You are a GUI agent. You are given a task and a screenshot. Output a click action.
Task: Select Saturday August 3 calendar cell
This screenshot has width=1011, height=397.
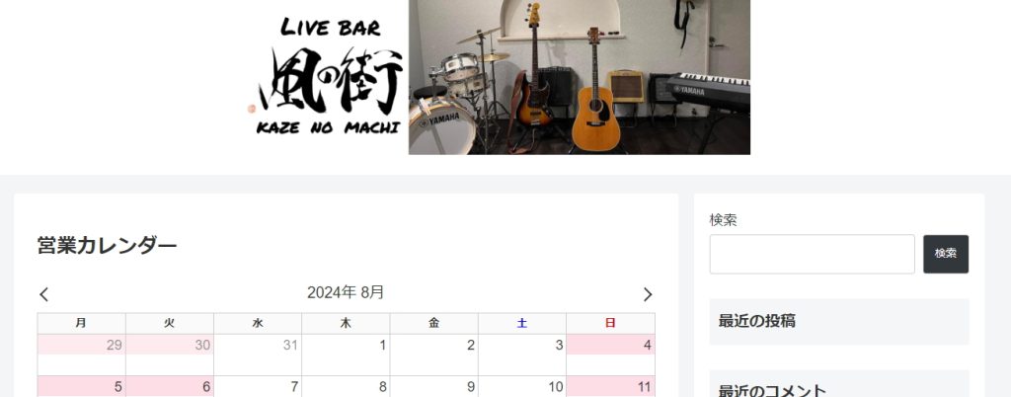pos(522,356)
